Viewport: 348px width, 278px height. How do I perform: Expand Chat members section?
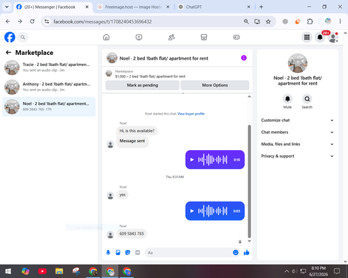pyautogui.click(x=297, y=132)
